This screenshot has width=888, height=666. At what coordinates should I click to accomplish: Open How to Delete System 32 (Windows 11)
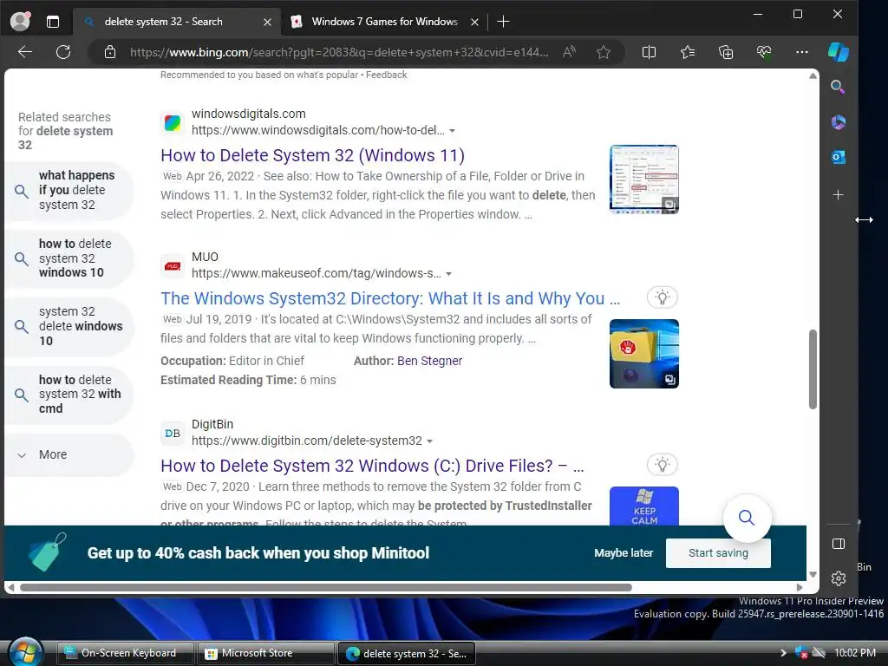point(312,155)
